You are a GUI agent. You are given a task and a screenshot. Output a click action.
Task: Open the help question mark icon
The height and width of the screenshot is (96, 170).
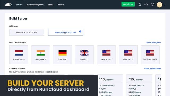[x=152, y=5]
